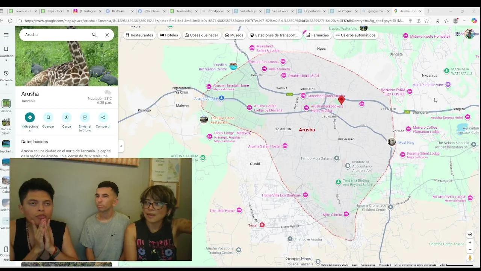Click the Arusha search input field
Image resolution: width=481 pixels, height=271 pixels.
(x=56, y=35)
